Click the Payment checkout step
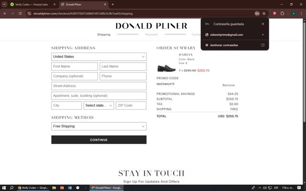306x191 pixels. [152, 34]
